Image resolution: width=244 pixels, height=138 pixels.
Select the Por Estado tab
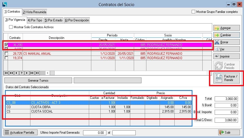53,20
